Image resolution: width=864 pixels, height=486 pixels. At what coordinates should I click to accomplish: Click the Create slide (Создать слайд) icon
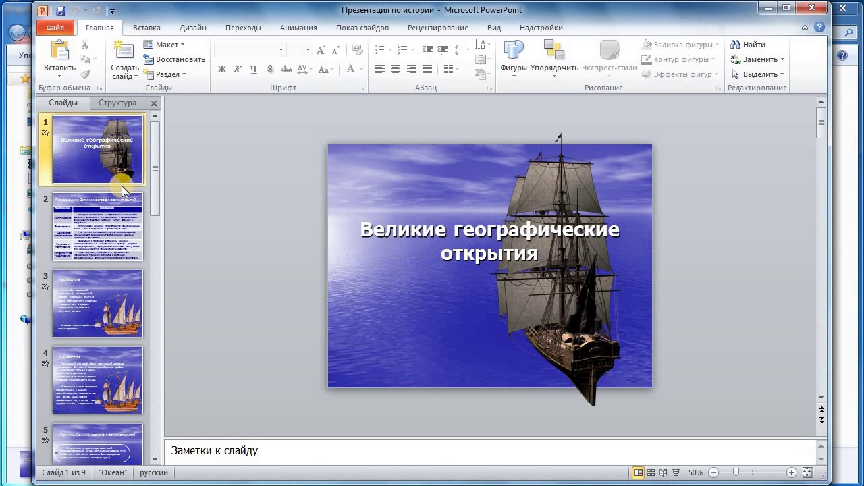click(x=124, y=51)
